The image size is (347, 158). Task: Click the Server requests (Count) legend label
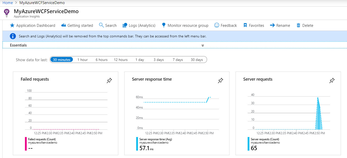pos(265,139)
